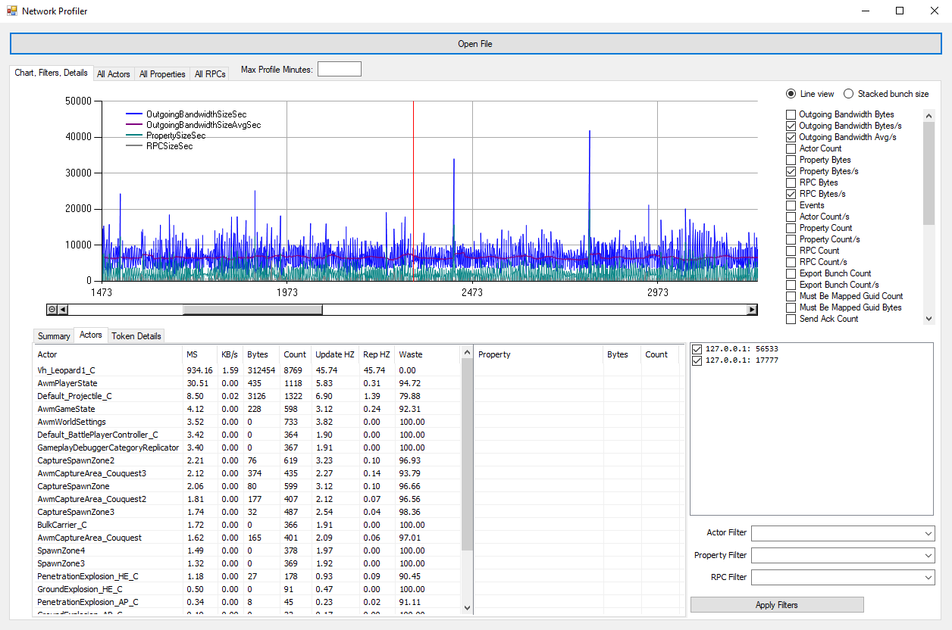The image size is (952, 630).
Task: Enable the Actor Count checkbox
Action: tap(791, 148)
